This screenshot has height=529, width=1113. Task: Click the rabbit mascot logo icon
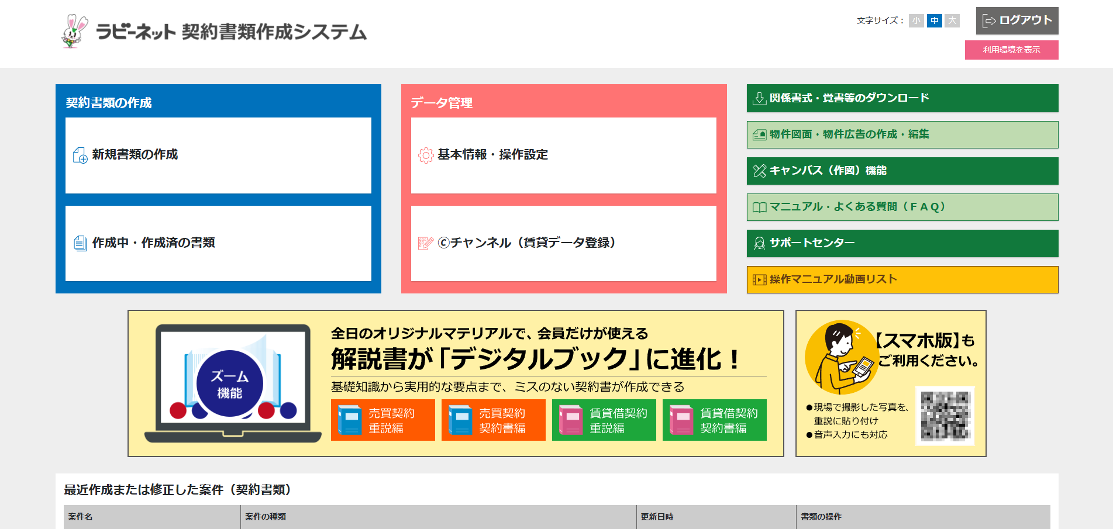[74, 31]
